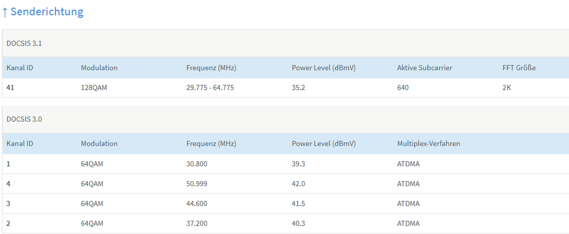569x234 pixels.
Task: Click power level value 41.5
Action: (299, 203)
